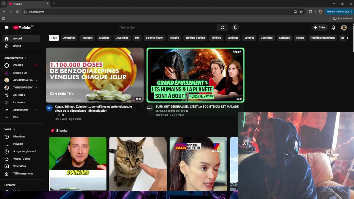Select the Voitures filter chip
Screen dimensions: 354x199
[249, 38]
